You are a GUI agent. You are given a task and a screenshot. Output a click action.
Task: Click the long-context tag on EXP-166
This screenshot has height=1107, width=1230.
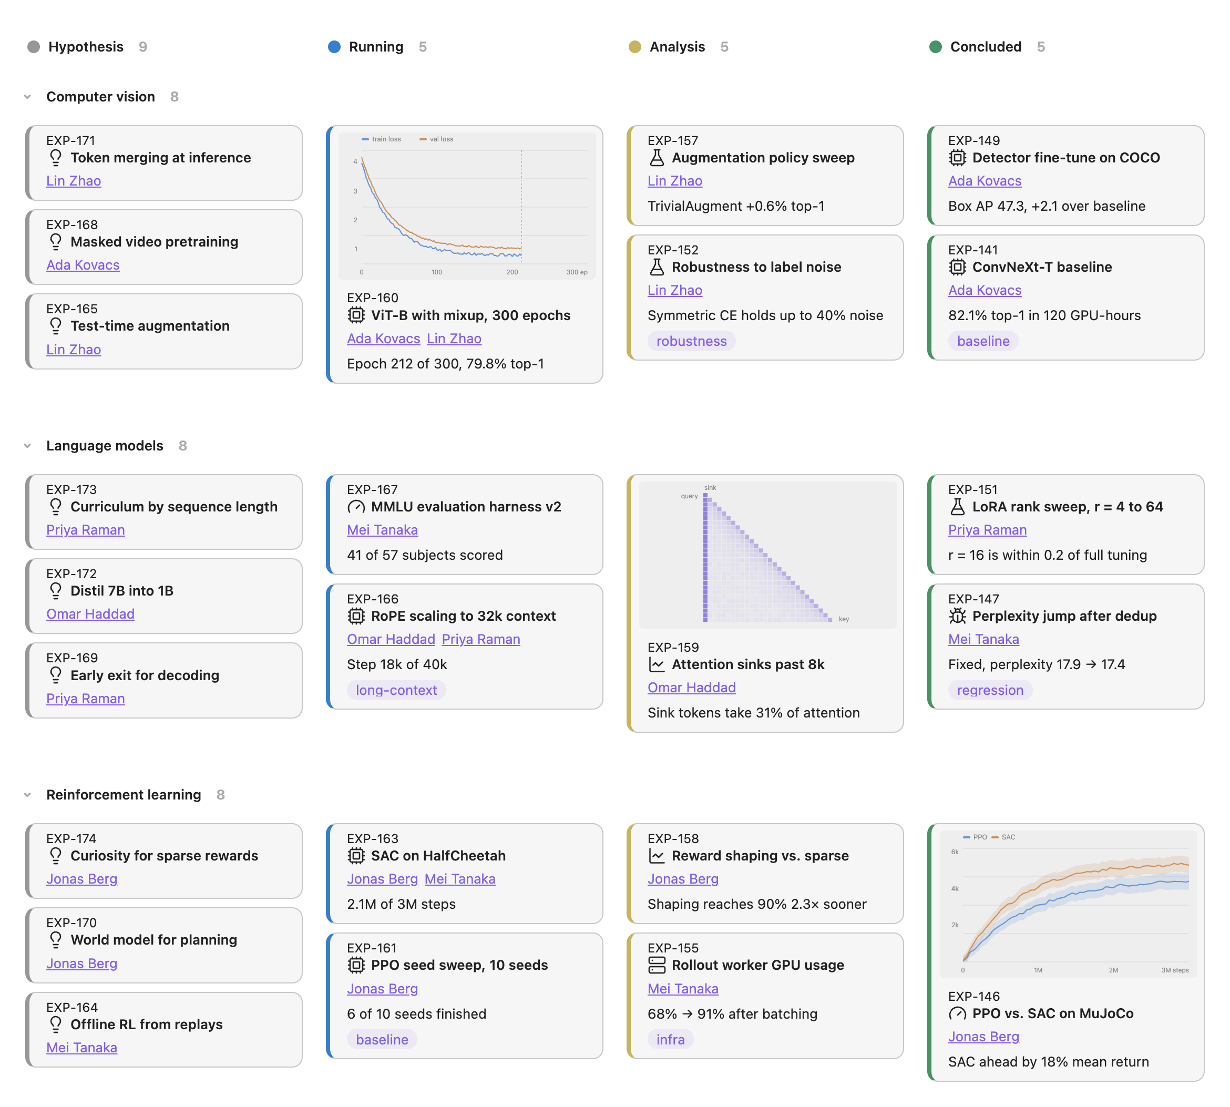coord(396,690)
